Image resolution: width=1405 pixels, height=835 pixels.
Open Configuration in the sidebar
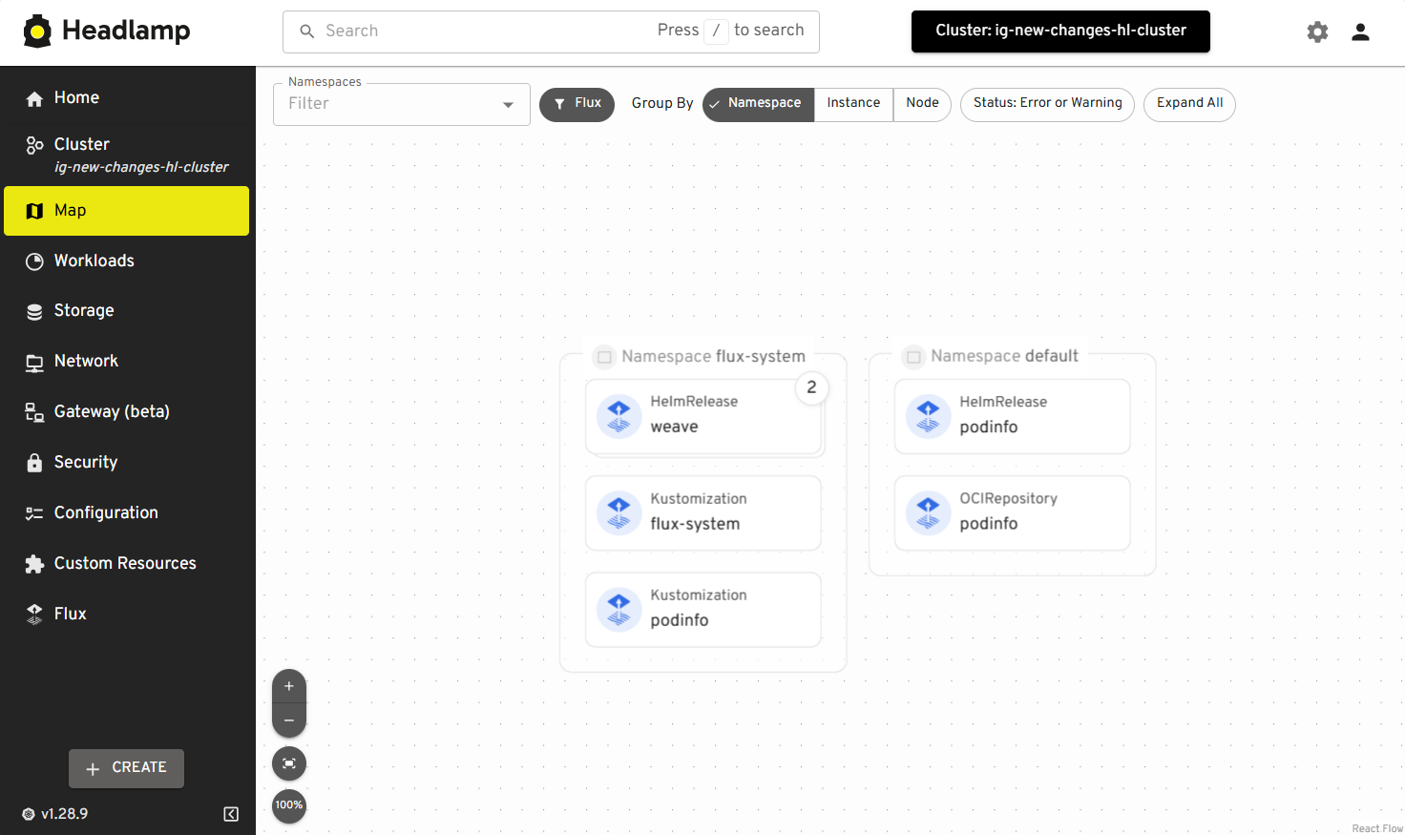pos(126,513)
